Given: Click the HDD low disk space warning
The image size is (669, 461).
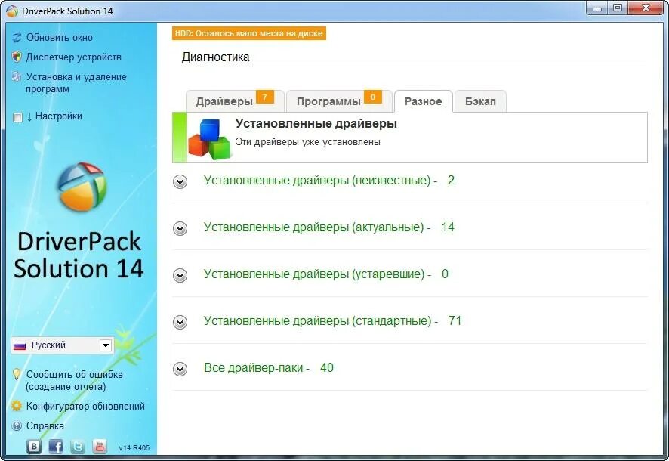Looking at the screenshot, I should [x=249, y=33].
